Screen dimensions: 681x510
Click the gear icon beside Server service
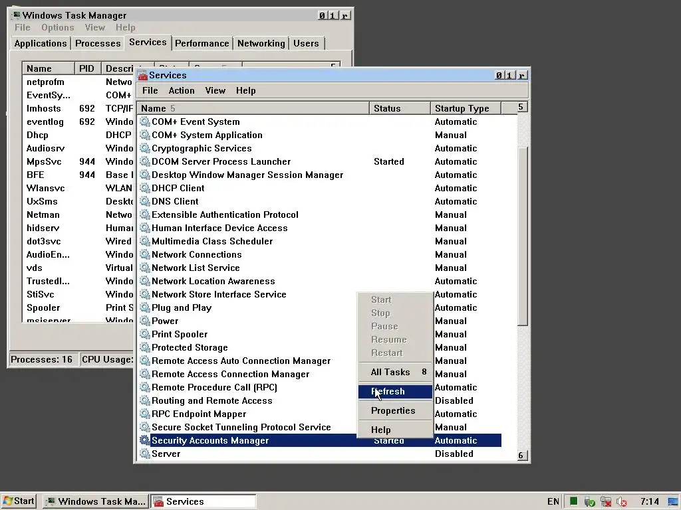tap(144, 454)
